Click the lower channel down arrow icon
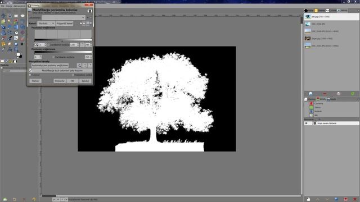 (327, 199)
